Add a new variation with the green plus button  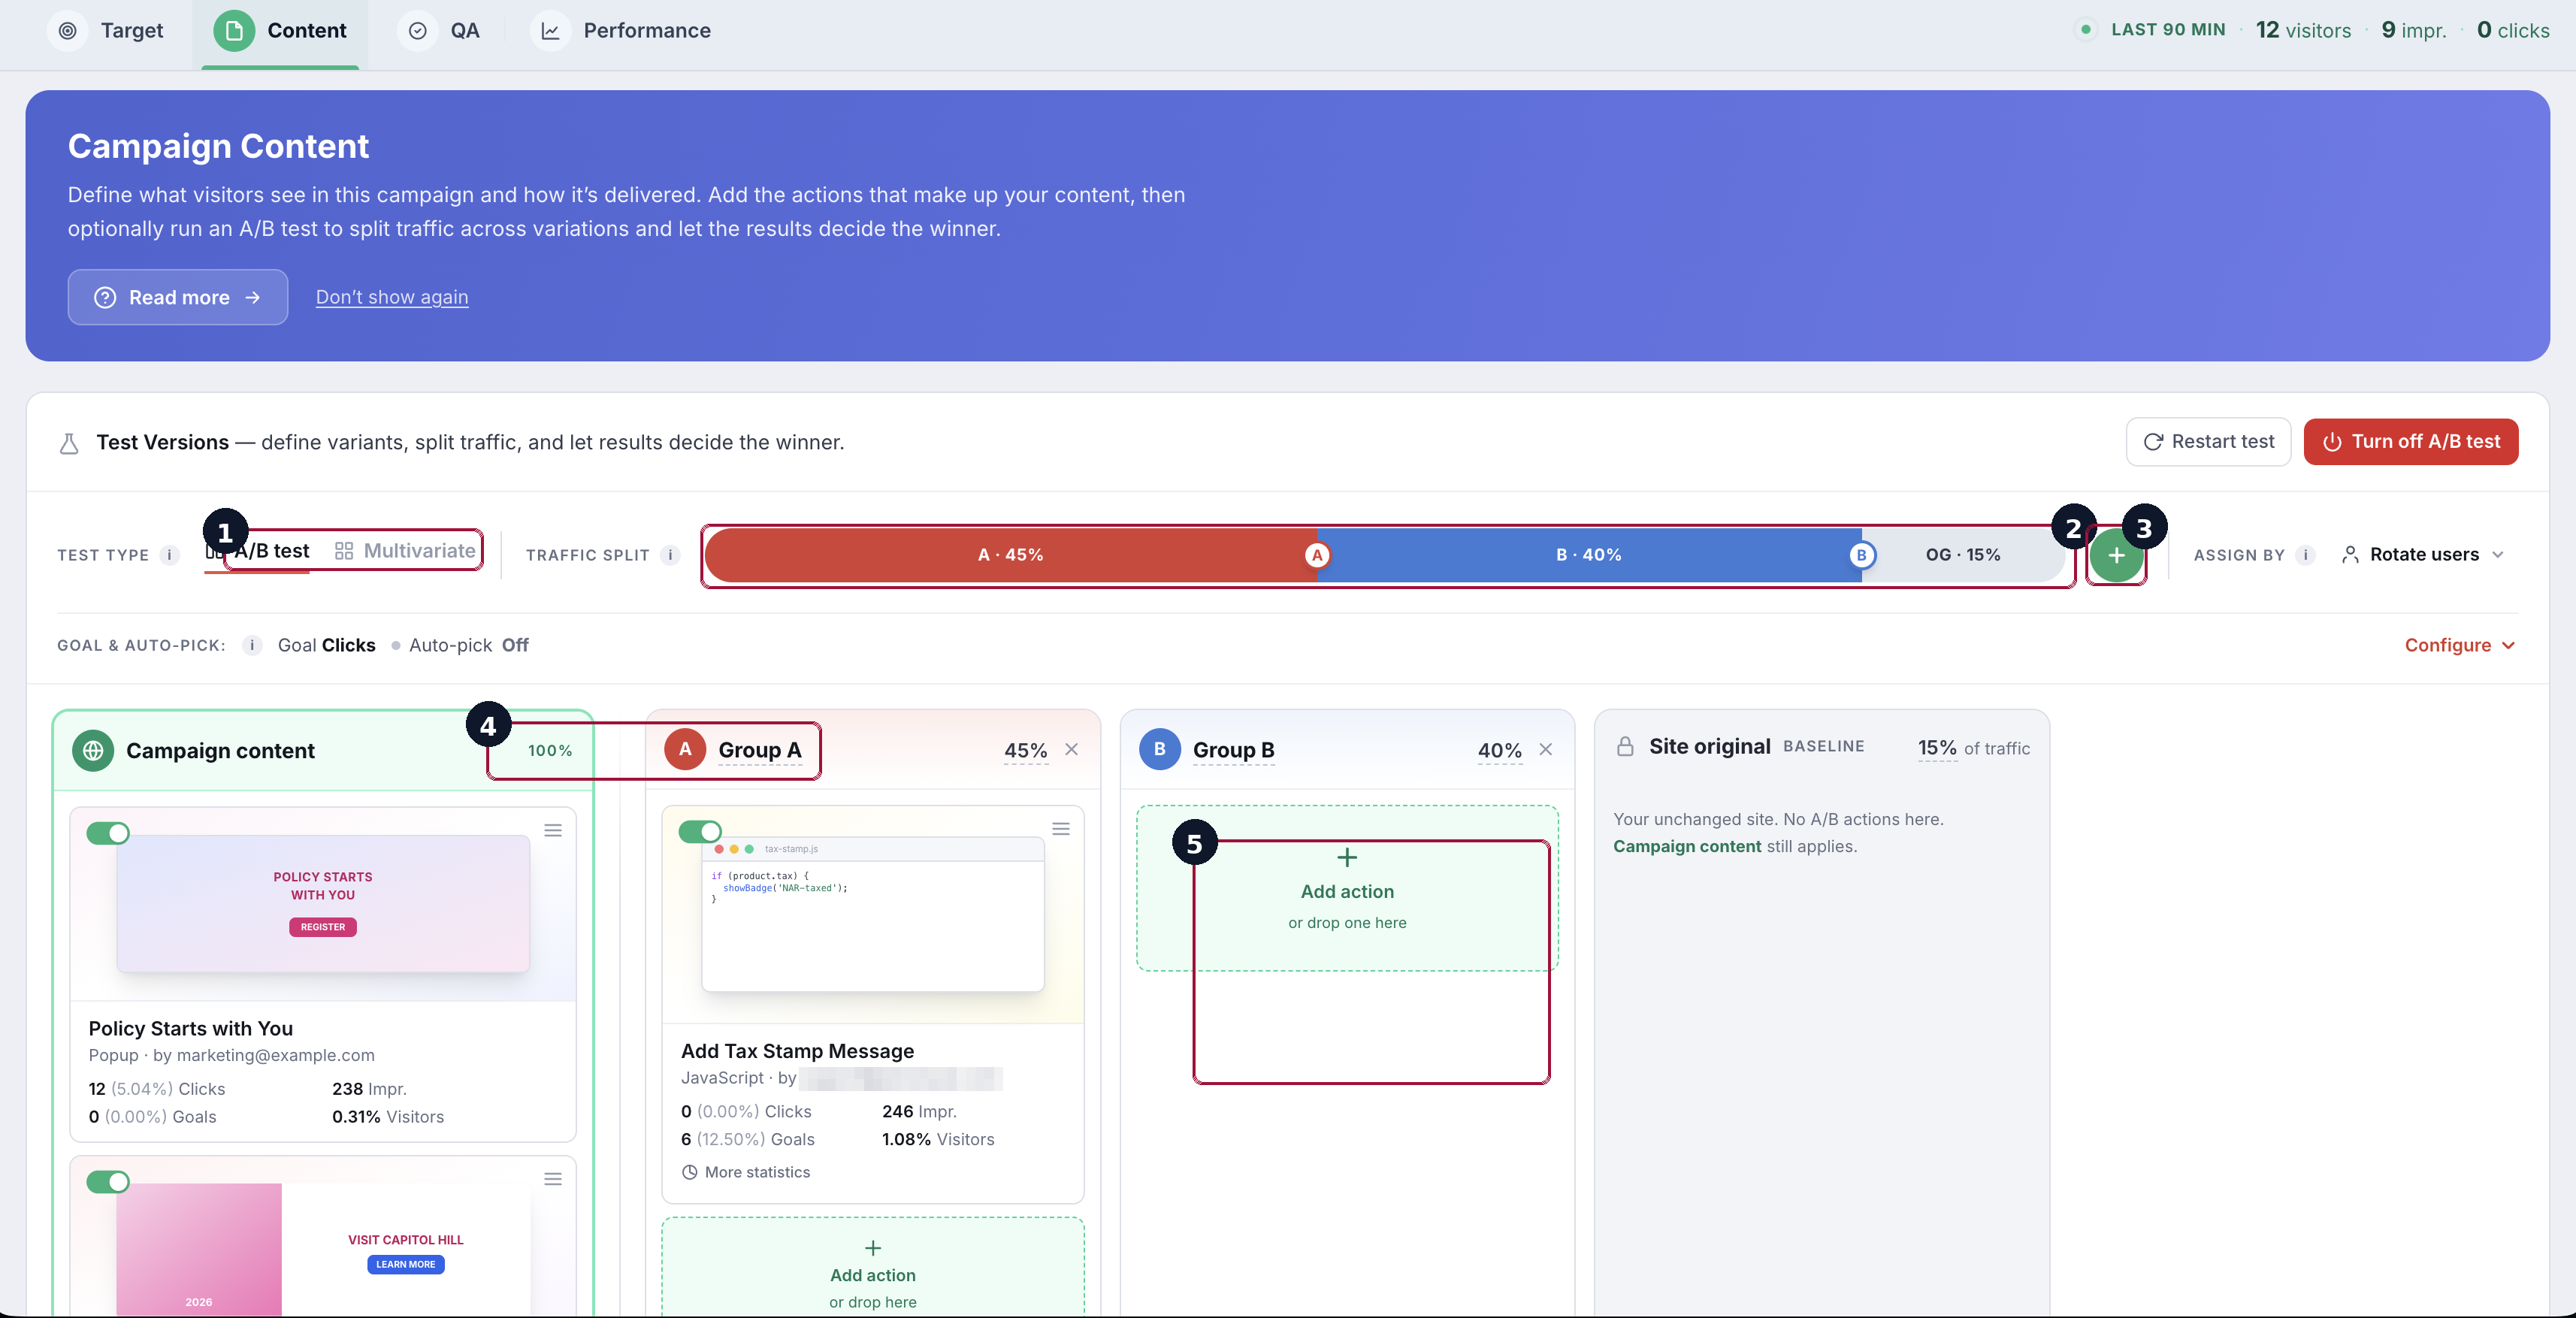(x=2116, y=555)
